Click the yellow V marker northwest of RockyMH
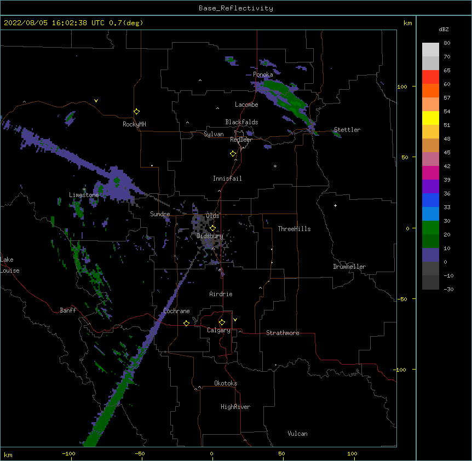The width and height of the screenshot is (472, 461). pyautogui.click(x=96, y=101)
